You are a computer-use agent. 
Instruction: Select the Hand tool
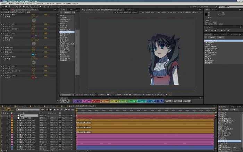(6, 7)
